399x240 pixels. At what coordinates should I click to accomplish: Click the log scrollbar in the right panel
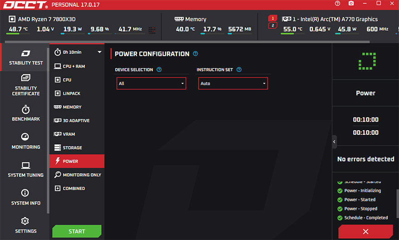tap(398, 204)
